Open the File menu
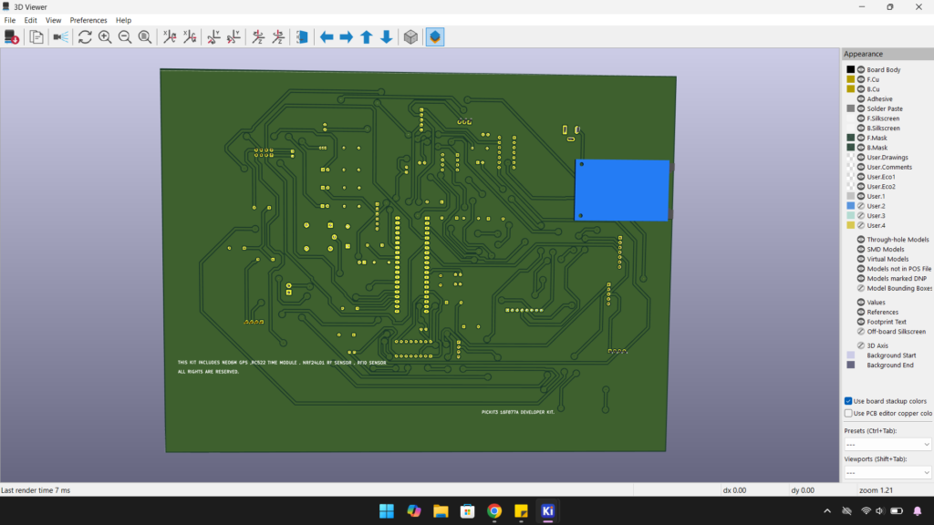Viewport: 934px width, 525px height. [x=10, y=20]
